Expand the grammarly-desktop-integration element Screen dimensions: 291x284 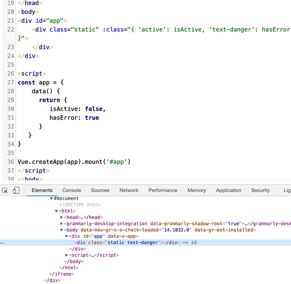(x=61, y=224)
